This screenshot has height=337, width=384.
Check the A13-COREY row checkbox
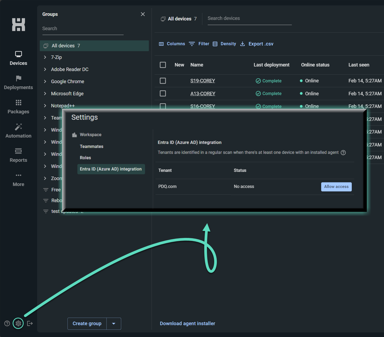[163, 93]
